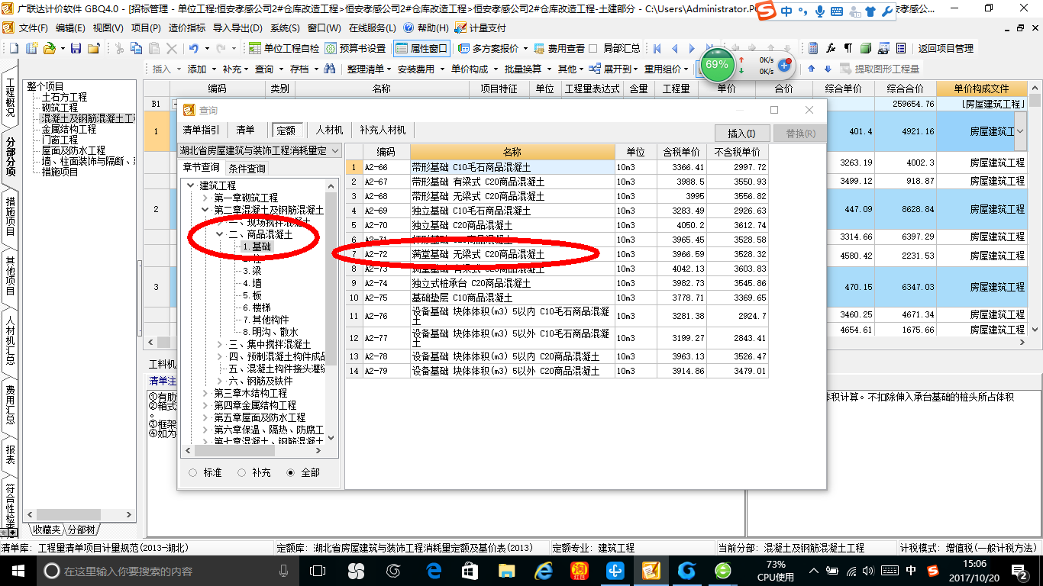The height and width of the screenshot is (586, 1043).
Task: Click the previous record arrow icon
Action: point(676,48)
